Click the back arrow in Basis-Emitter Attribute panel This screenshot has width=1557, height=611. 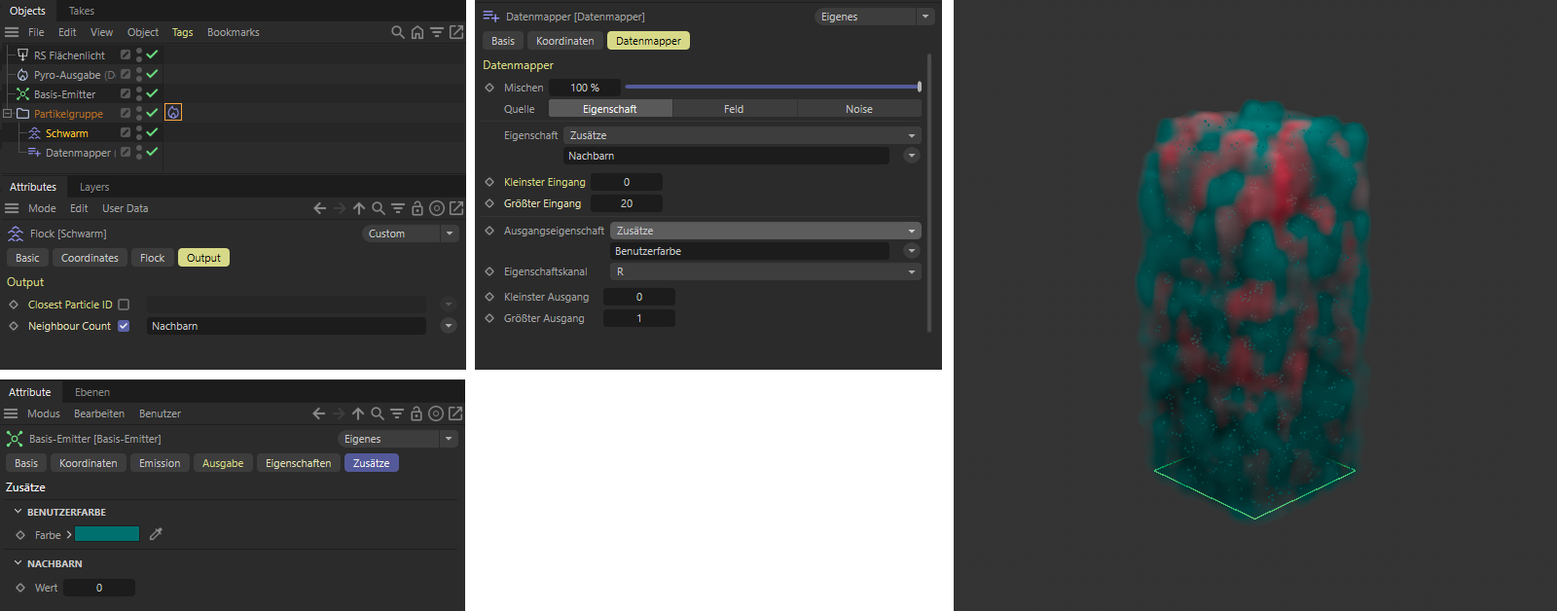point(318,413)
